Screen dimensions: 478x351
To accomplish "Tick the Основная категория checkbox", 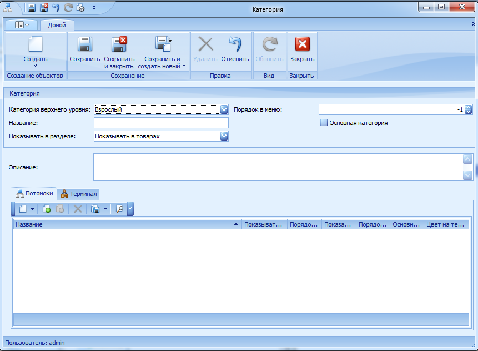I will tap(324, 123).
